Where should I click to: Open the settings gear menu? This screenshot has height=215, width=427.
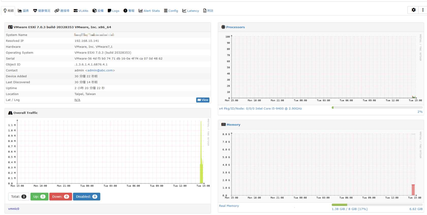414,10
